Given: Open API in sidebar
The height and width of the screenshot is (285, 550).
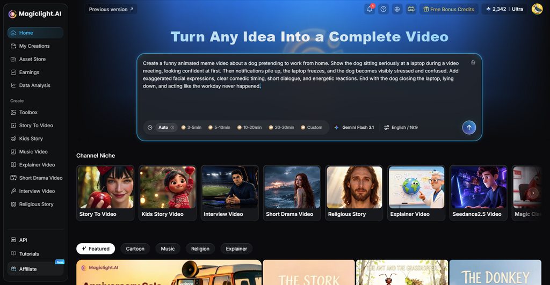Looking at the screenshot, I should pyautogui.click(x=35, y=240).
